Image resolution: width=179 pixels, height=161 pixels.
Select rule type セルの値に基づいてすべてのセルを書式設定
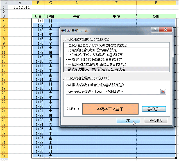117,45
